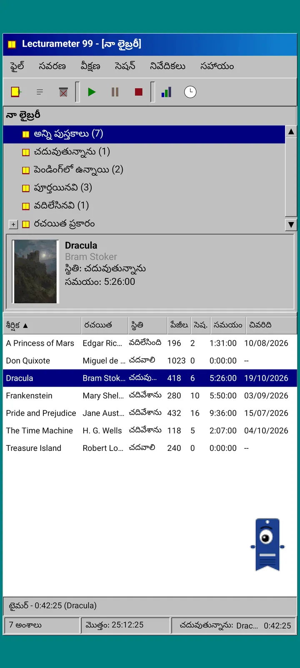
Task: Click the library tree scroll down arrow
Action: [x=291, y=225]
